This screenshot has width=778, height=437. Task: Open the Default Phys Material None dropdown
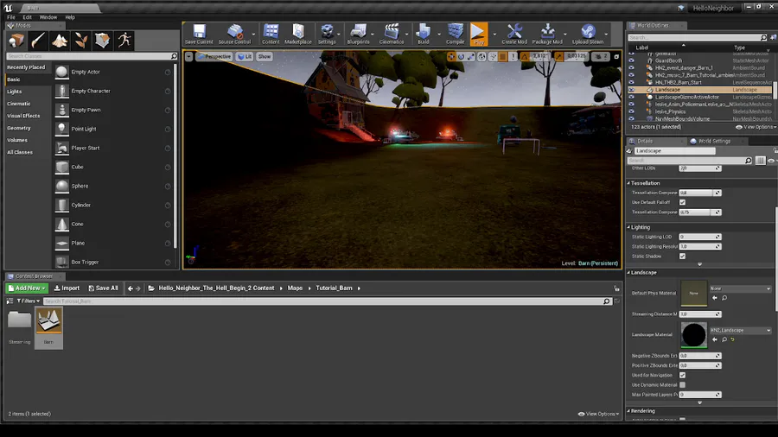coord(740,288)
